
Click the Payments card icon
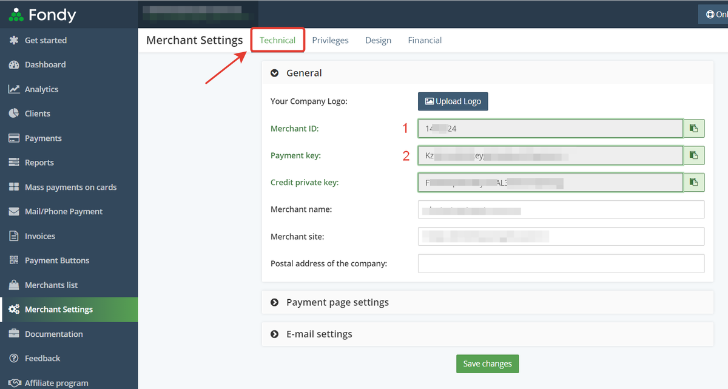[x=13, y=138]
